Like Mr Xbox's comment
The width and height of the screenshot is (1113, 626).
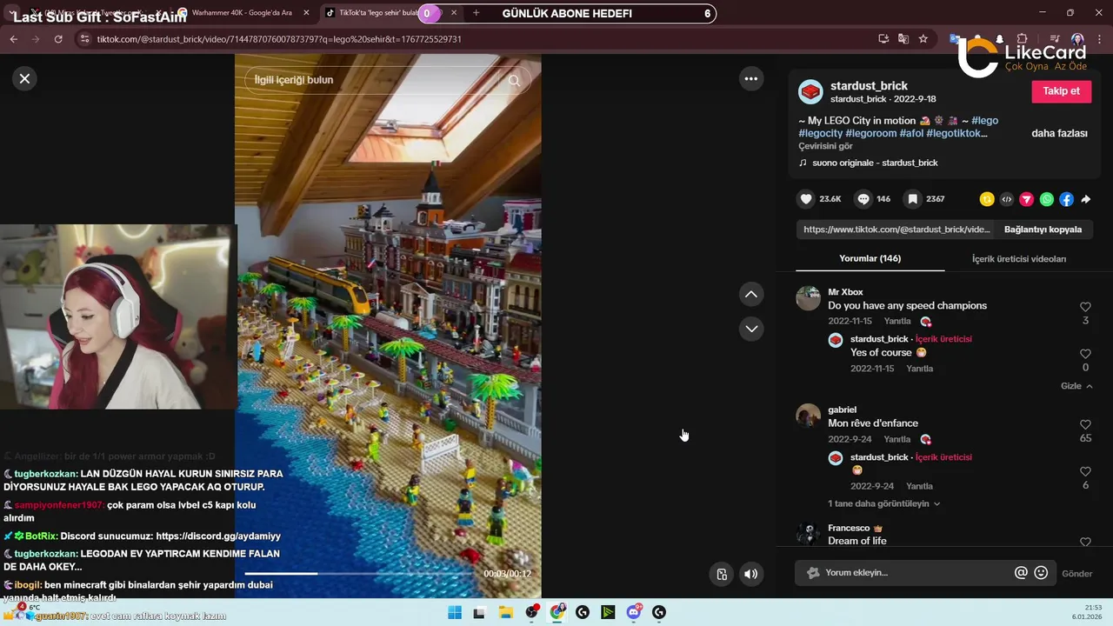coord(1085,307)
